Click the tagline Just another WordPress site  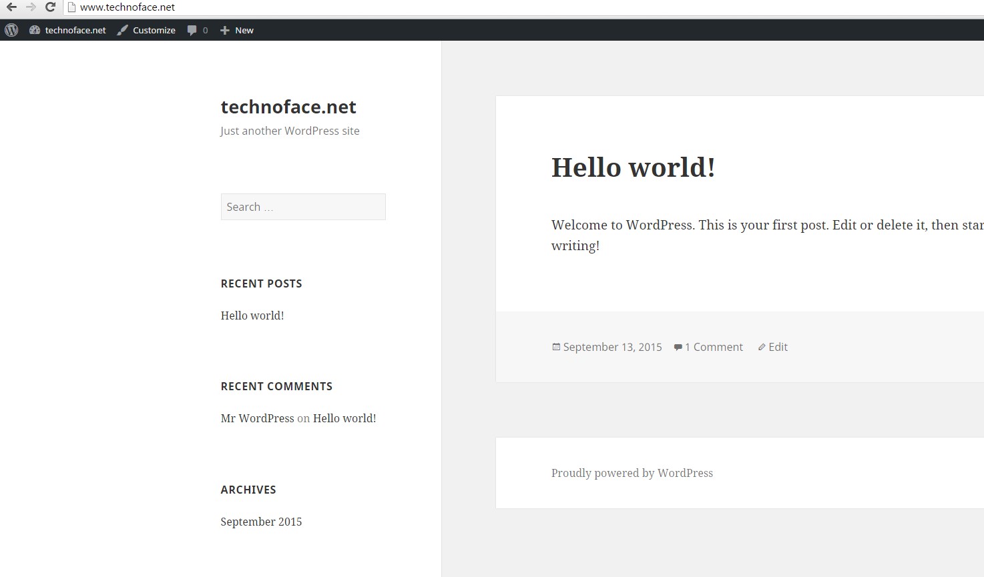[290, 131]
